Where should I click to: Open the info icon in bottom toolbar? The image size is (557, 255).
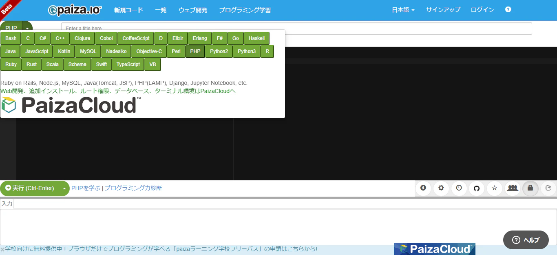[423, 188]
